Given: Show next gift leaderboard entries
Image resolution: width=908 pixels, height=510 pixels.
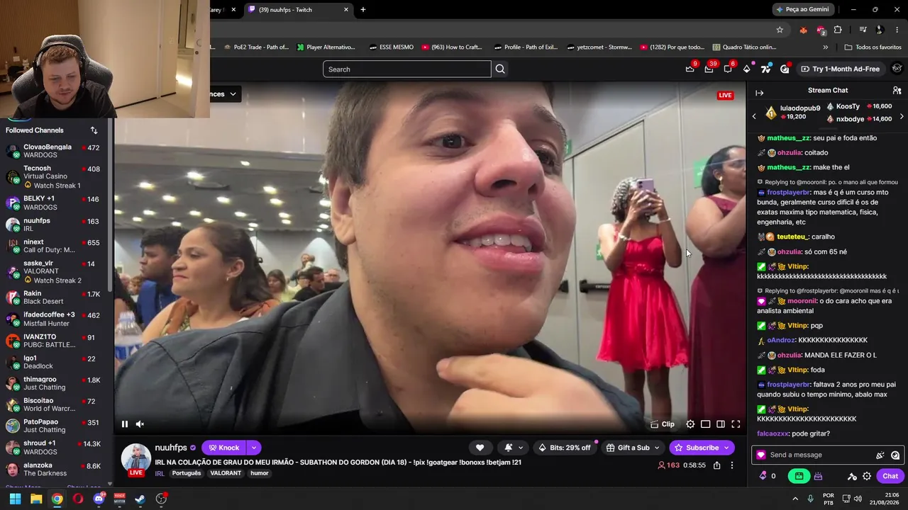Looking at the screenshot, I should pyautogui.click(x=902, y=116).
